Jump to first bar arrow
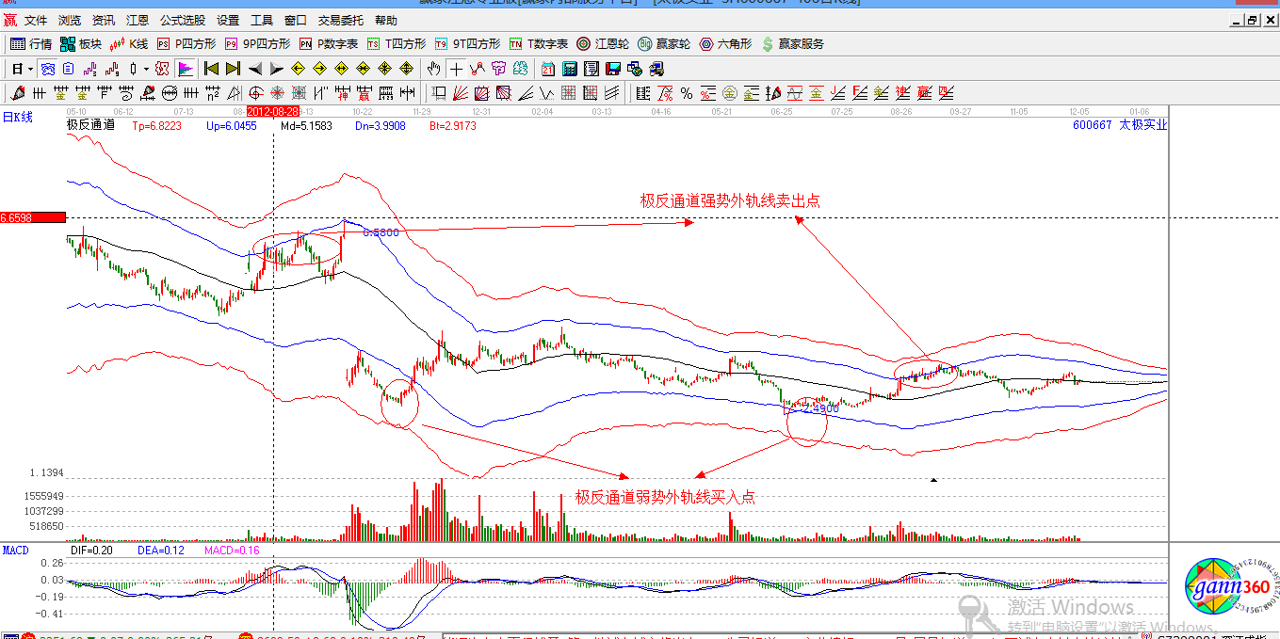1280x639 pixels. 211,69
